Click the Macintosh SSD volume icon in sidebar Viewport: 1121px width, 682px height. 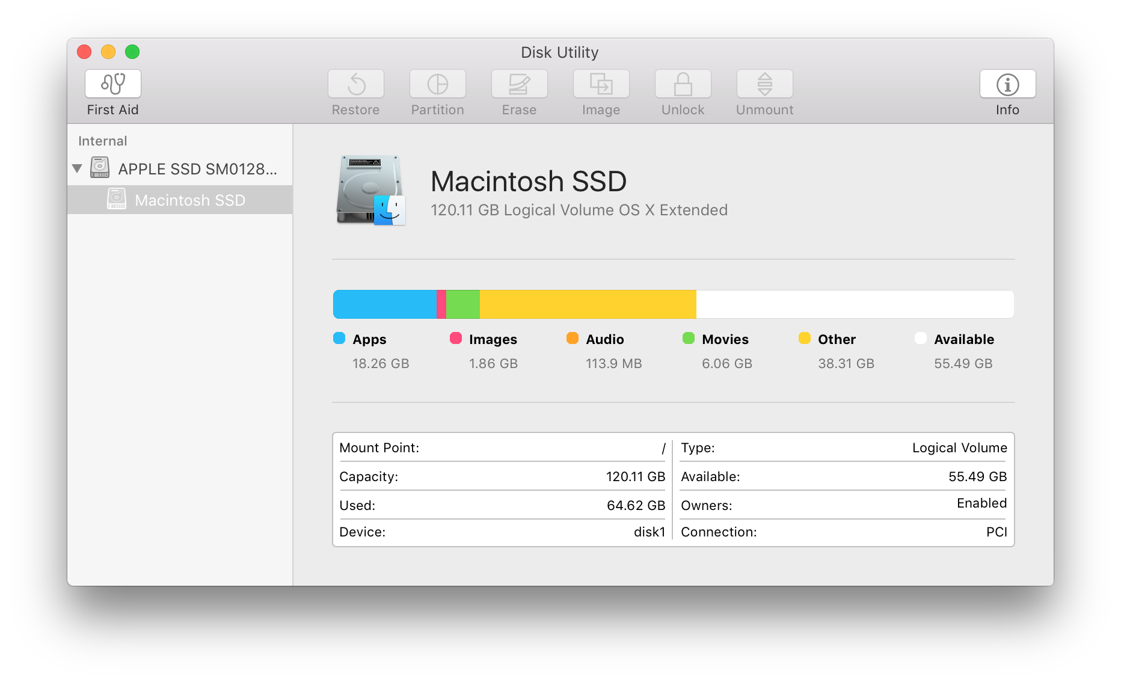[117, 199]
